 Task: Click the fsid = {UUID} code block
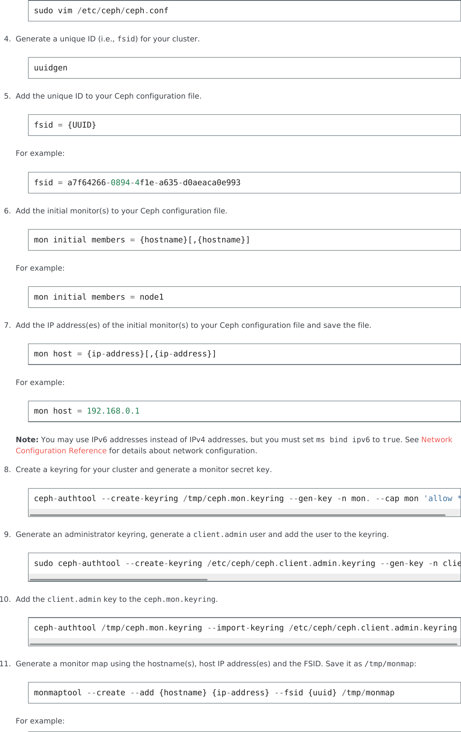pos(244,125)
